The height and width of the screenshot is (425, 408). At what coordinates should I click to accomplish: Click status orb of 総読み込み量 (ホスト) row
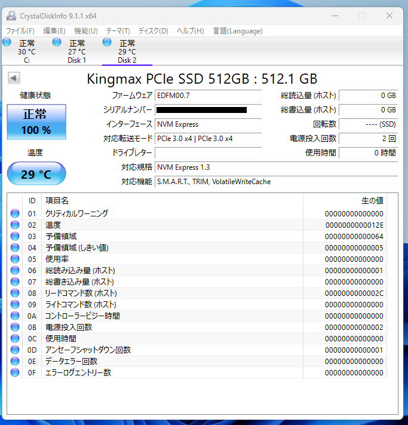pyautogui.click(x=15, y=271)
